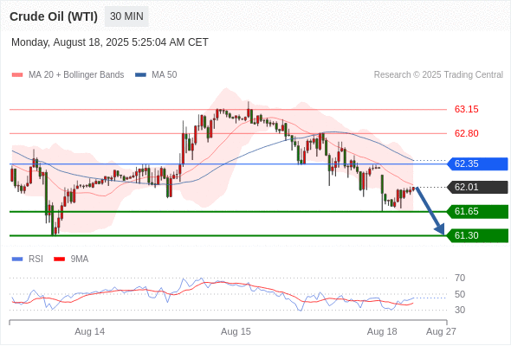Toggle the 9MA legend label
This screenshot has height=346, width=511.
click(x=80, y=259)
